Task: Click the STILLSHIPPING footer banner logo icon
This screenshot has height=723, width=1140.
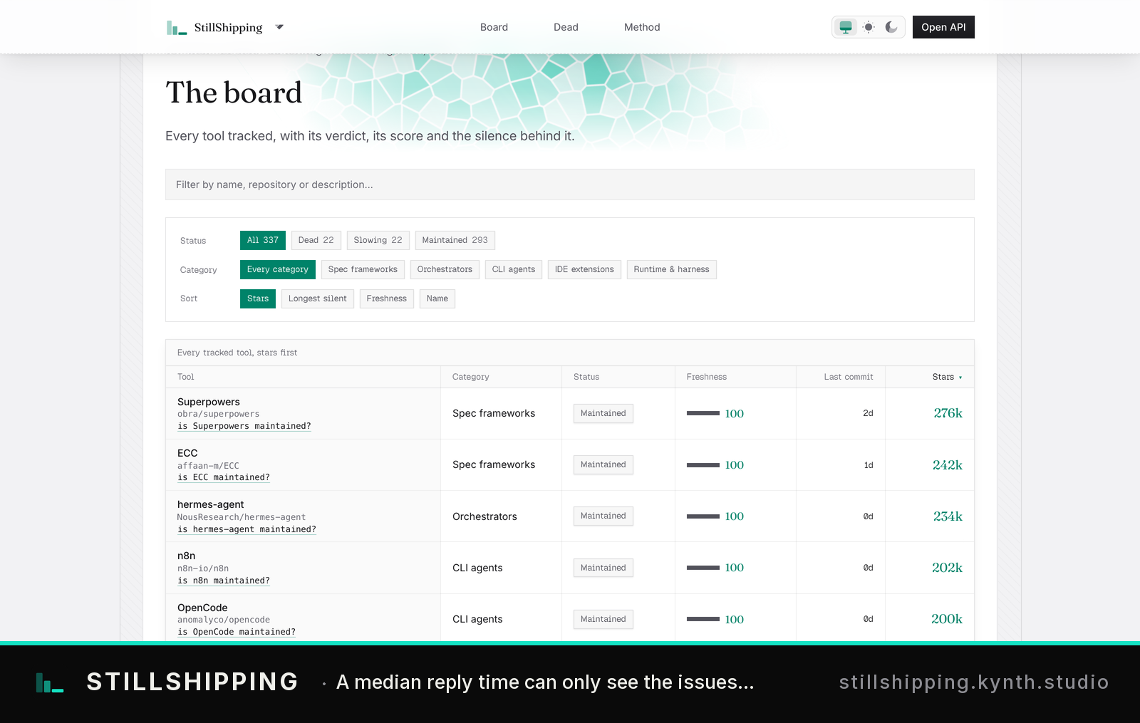Action: tap(50, 682)
